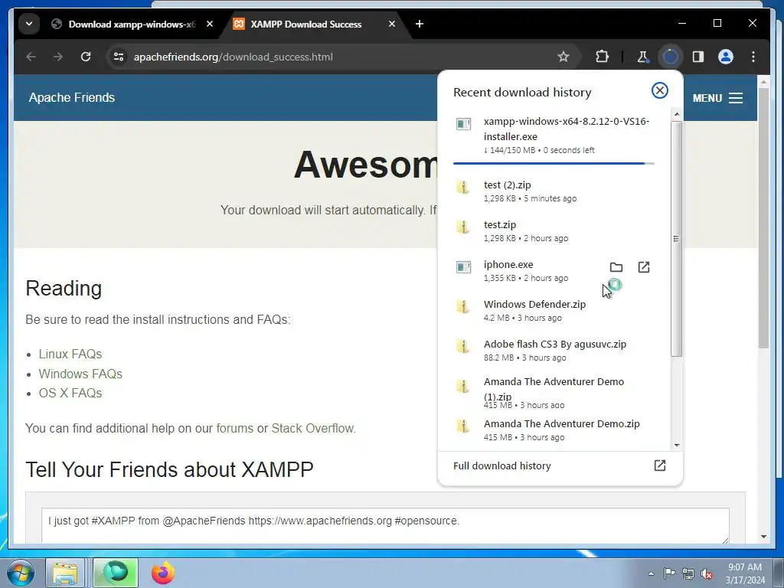The width and height of the screenshot is (784, 588).
Task: Close the Recent download history popup
Action: coord(660,90)
